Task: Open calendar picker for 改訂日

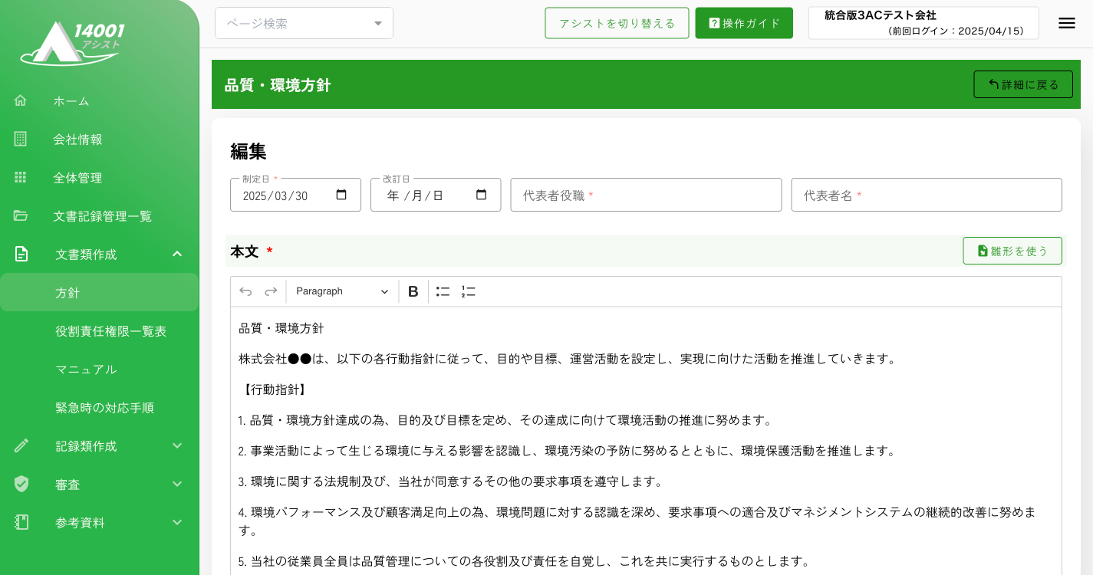Action: click(482, 195)
